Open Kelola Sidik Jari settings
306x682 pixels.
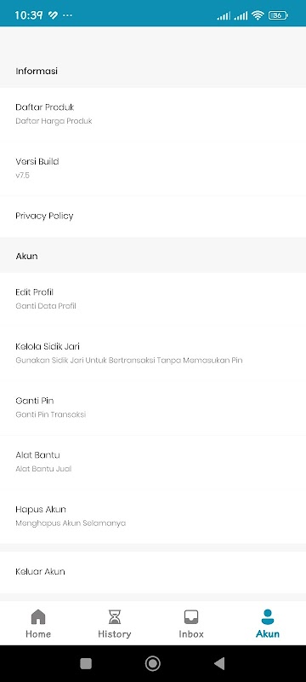(153, 353)
